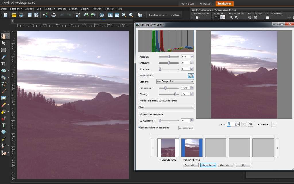Select thumbnail P1030476.RW2
Viewport: 294px width, 184px height.
pyautogui.click(x=192, y=148)
